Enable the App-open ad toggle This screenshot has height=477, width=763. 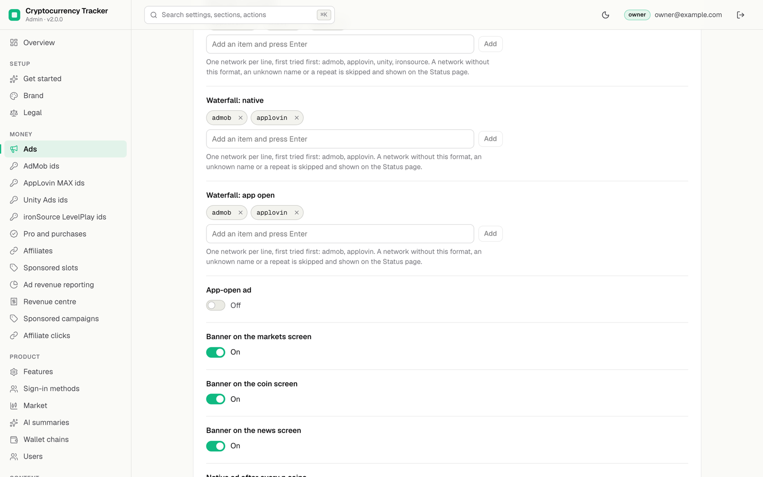216,305
